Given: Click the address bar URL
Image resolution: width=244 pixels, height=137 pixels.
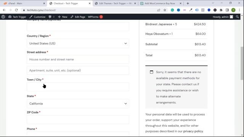Looking at the screenshot, I should pos(42,10).
